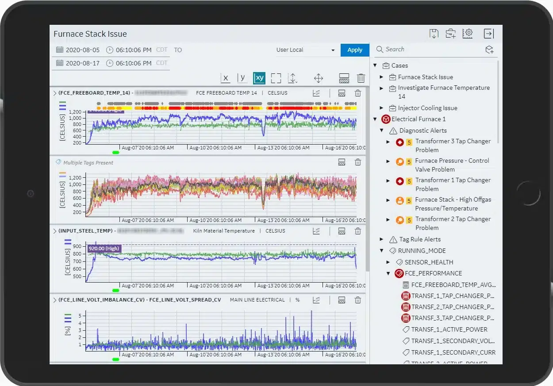Click the trend icon on FCE_FREEBOARD_TEMP_14 chart

click(x=316, y=93)
